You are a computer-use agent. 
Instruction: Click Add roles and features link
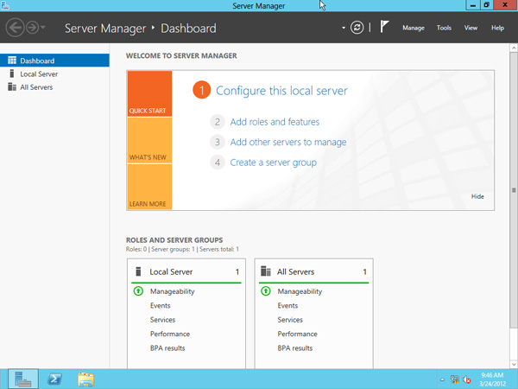tap(275, 122)
